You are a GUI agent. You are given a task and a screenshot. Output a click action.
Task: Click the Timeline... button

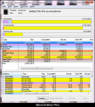[x=43, y=98]
